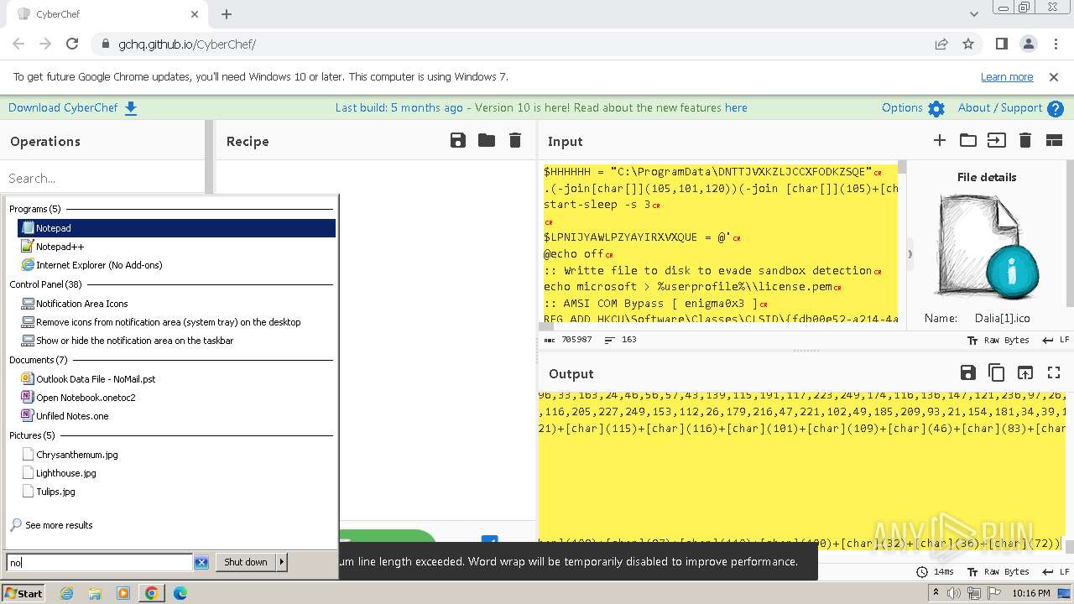1074x604 pixels.
Task: Open Chrome three-dot menu
Action: point(1054,44)
